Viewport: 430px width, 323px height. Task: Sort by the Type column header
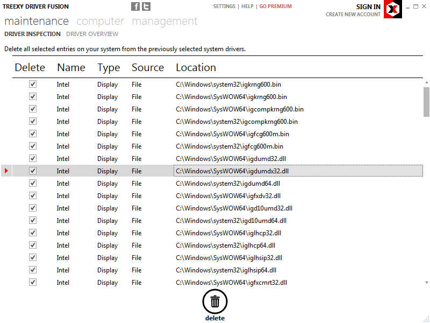[109, 68]
